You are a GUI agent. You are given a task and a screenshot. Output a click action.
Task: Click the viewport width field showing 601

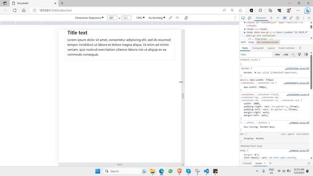tap(112, 18)
